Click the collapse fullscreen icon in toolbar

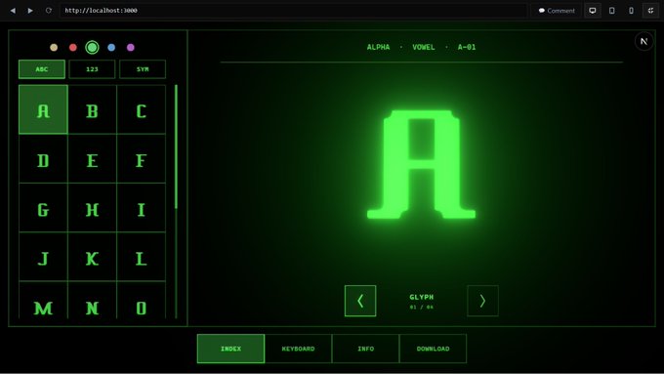[650, 11]
